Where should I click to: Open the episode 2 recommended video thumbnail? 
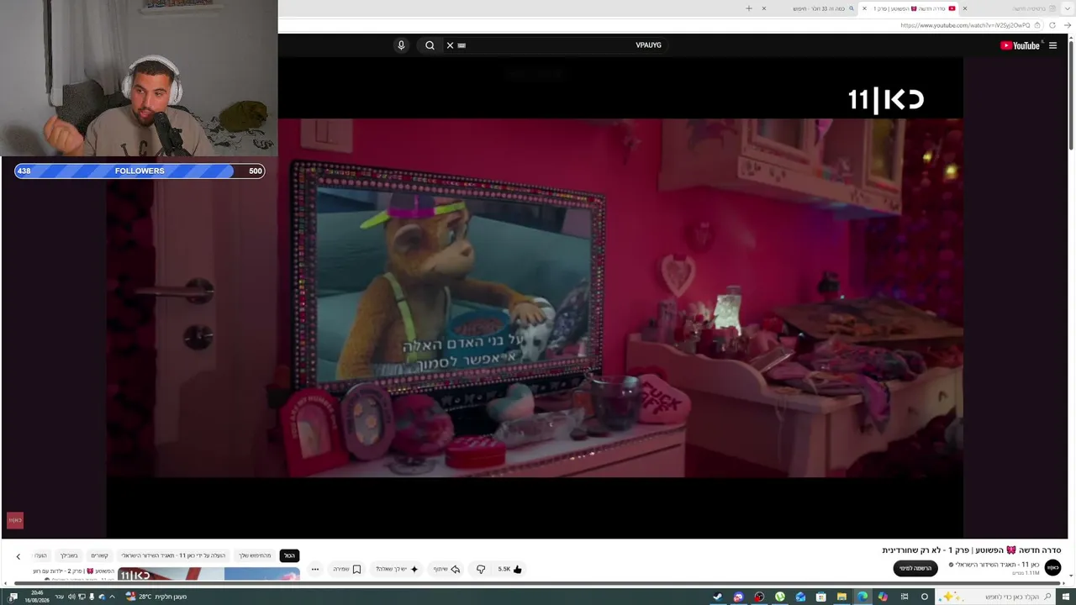click(208, 574)
